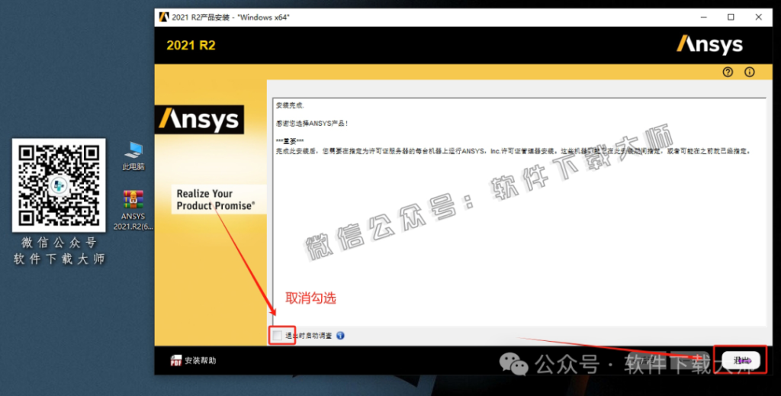781x396 pixels.
Task: Maximize the Ansys installer window
Action: pyautogui.click(x=731, y=17)
